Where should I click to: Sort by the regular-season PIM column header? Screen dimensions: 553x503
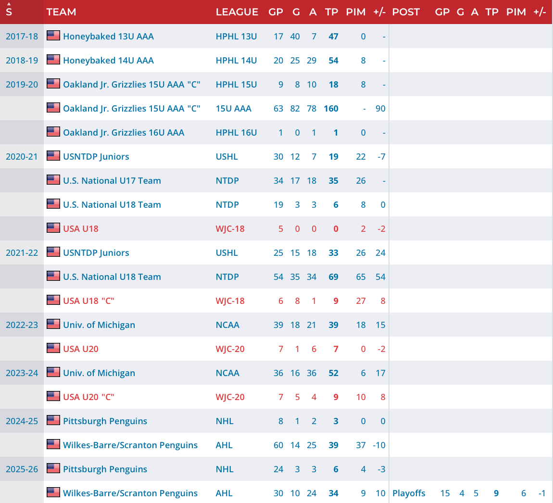pos(355,12)
